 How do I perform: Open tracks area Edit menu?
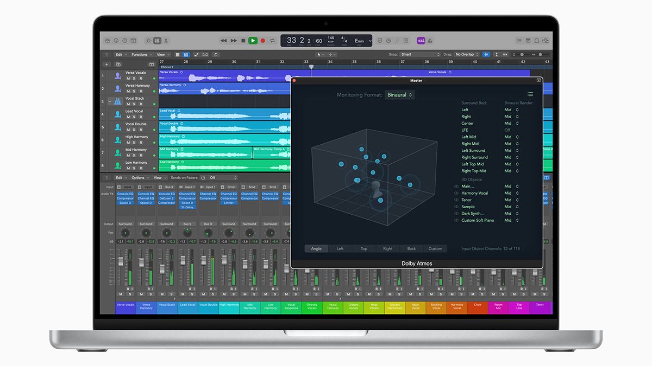point(121,55)
